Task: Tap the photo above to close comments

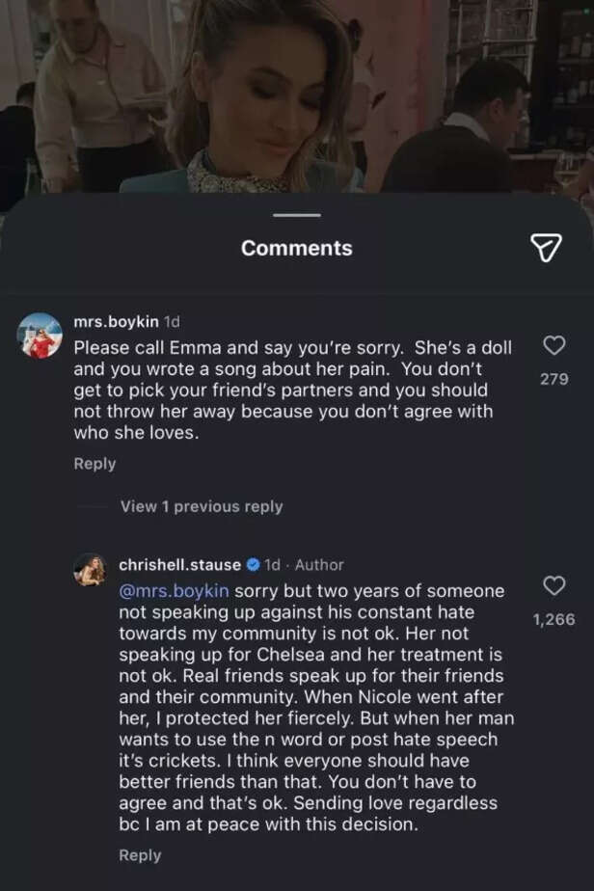Action: click(x=297, y=96)
